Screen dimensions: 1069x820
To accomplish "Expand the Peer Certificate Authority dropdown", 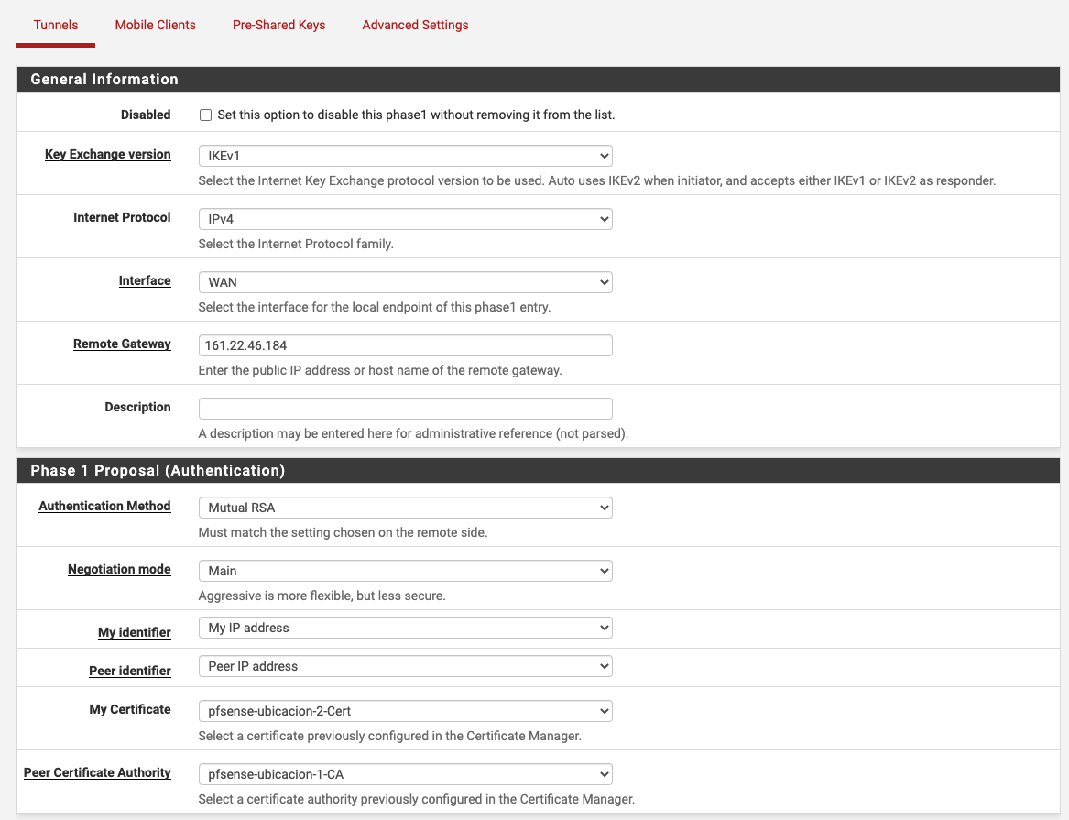I will [406, 774].
